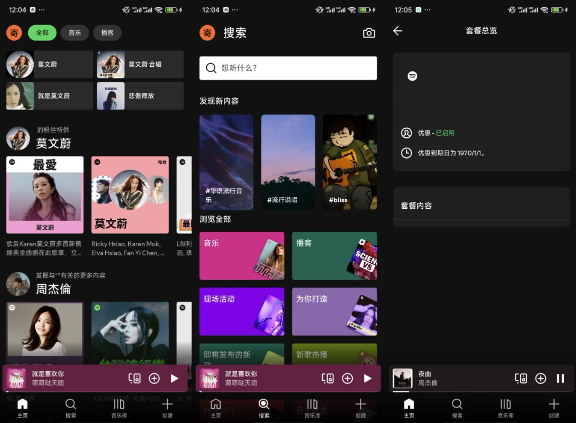This screenshot has width=576, height=423.
Task: Toggle the 音乐 filter chip
Action: (75, 33)
